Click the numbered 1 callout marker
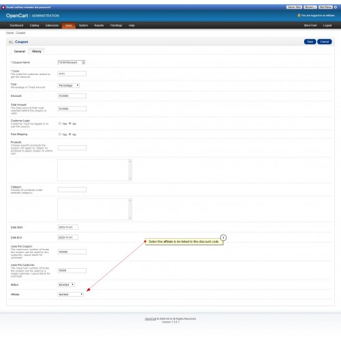This screenshot has width=341, height=341. pyautogui.click(x=223, y=237)
